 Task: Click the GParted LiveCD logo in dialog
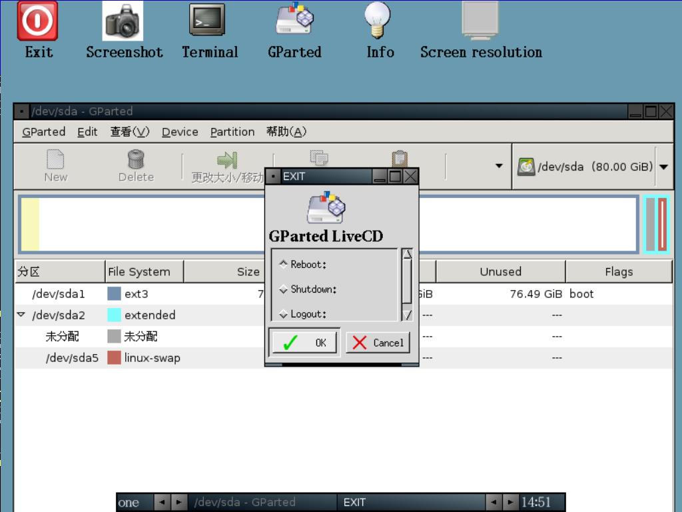326,207
